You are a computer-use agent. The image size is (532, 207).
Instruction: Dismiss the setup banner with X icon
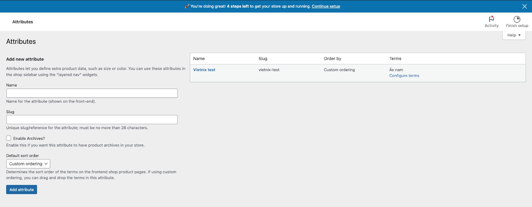click(x=524, y=6)
